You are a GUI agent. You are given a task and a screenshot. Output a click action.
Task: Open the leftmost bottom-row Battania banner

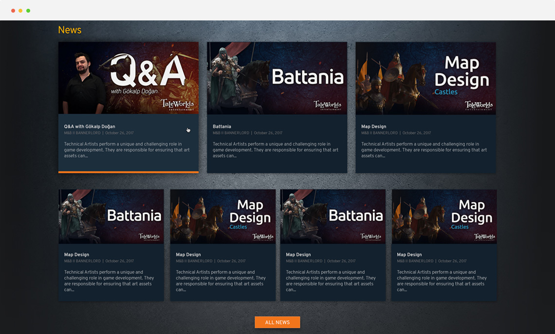tap(111, 216)
